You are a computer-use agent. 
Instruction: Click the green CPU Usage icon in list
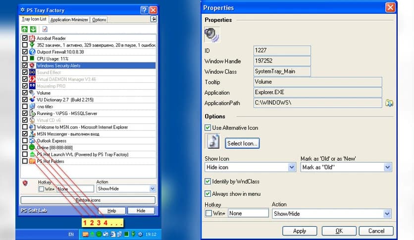[x=32, y=59]
